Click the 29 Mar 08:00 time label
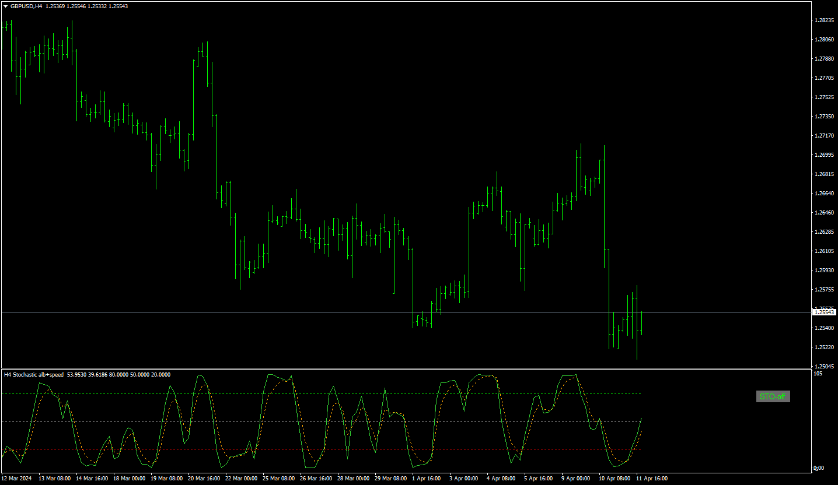 click(x=391, y=479)
